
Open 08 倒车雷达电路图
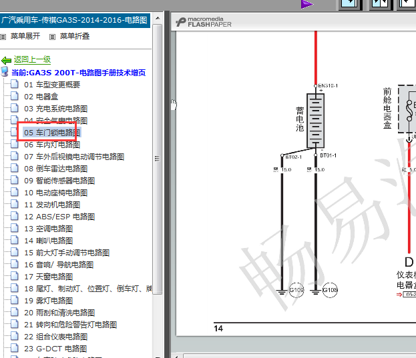point(55,169)
